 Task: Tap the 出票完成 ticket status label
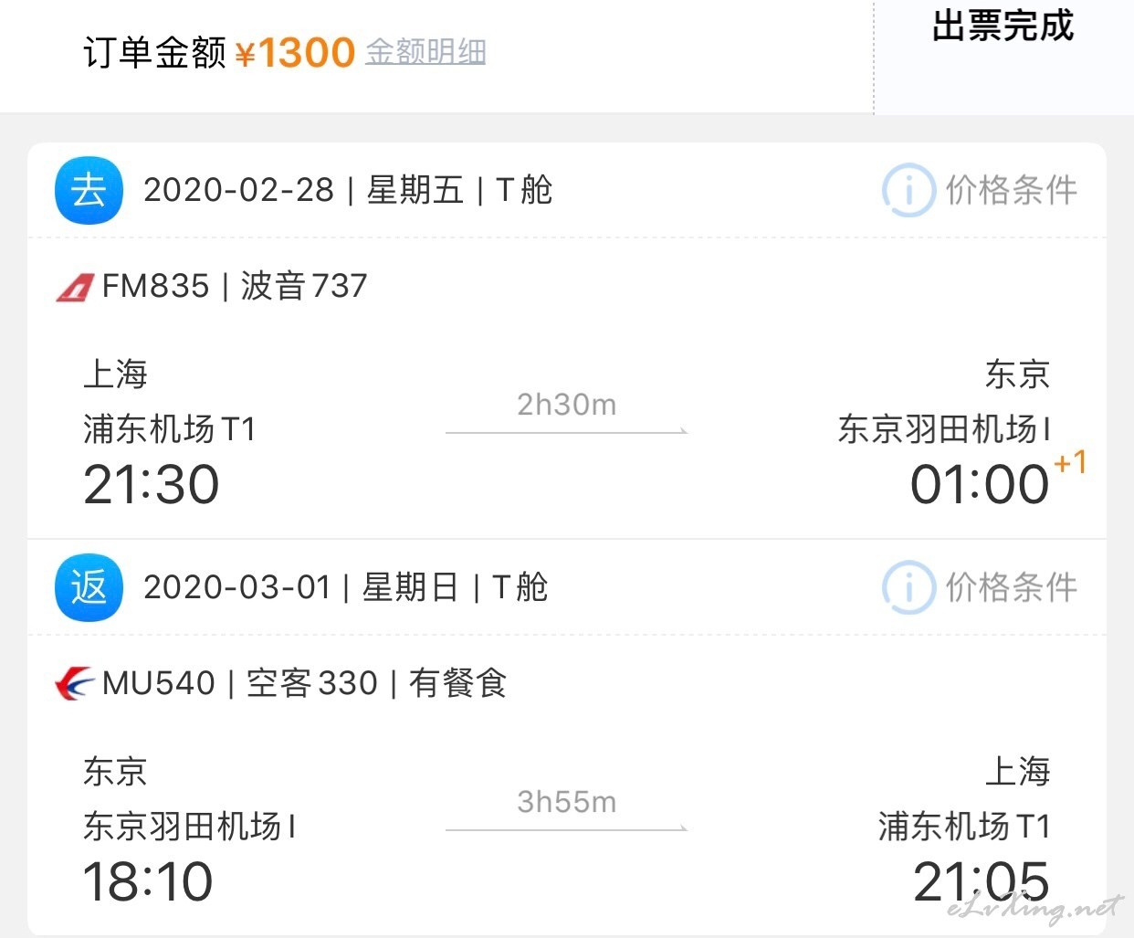[1003, 26]
